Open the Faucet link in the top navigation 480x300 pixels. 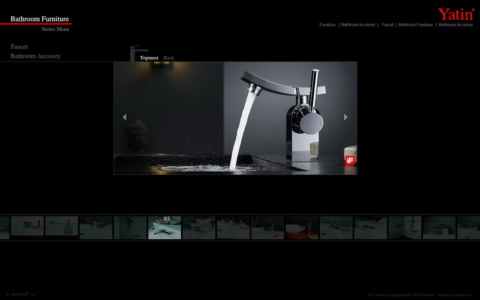[x=388, y=25]
